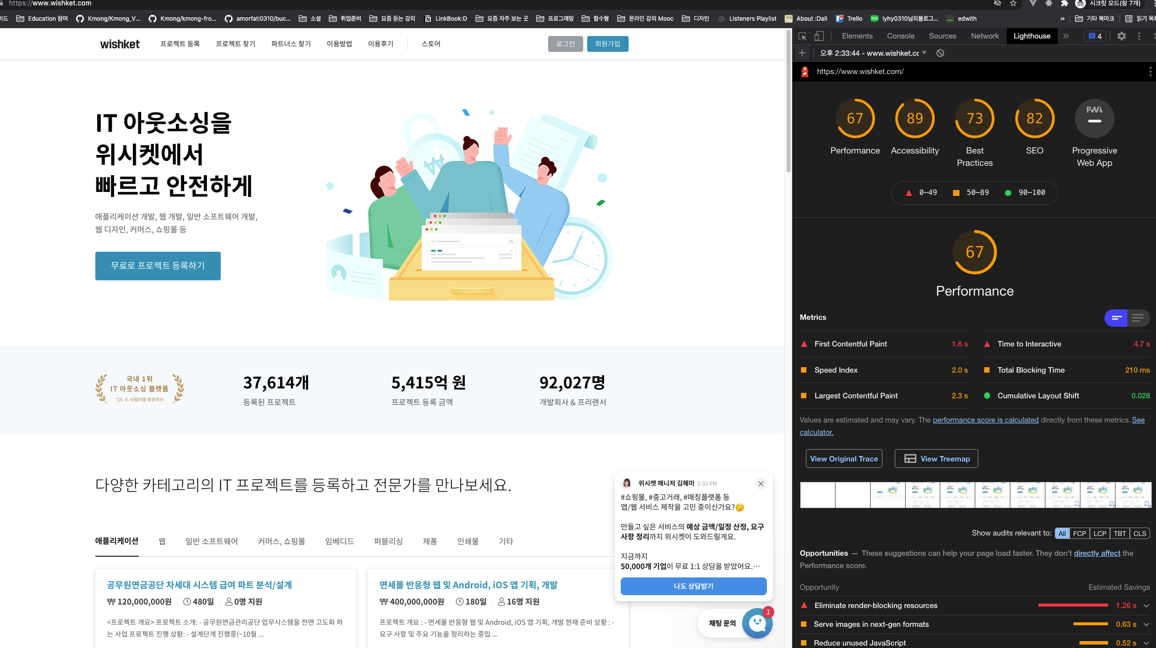Viewport: 1156px width, 648px height.
Task: Click the View Treemap button
Action: (936, 458)
